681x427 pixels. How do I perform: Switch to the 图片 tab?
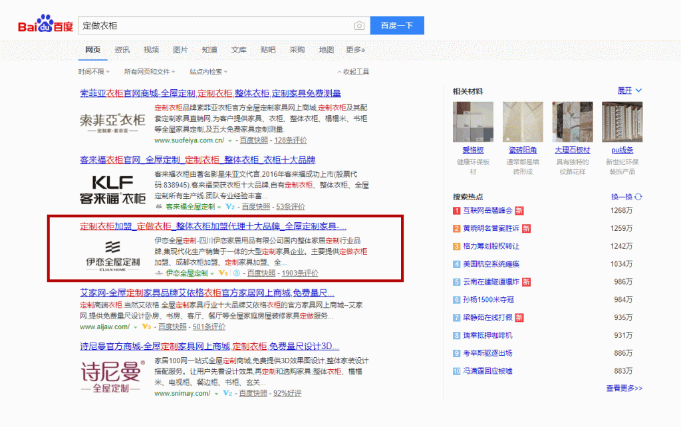(180, 50)
